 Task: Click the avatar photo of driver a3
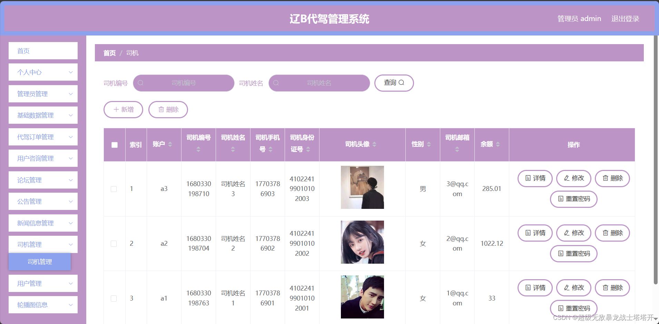[x=362, y=187]
